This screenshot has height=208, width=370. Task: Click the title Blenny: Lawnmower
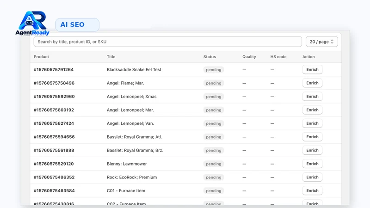(127, 164)
